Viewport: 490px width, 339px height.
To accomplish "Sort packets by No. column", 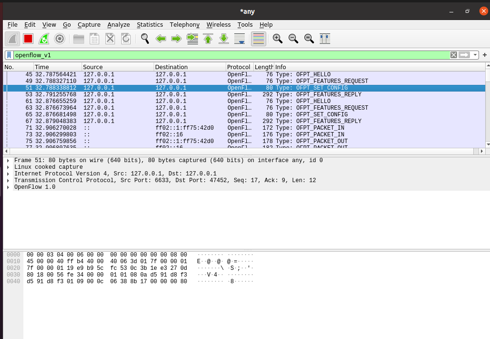I will [x=19, y=67].
